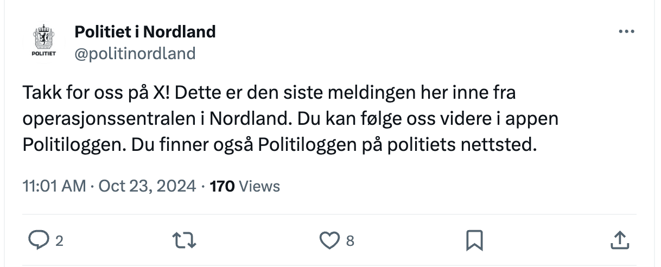The height and width of the screenshot is (267, 661).
Task: Click the reply speech bubble icon
Action: click(x=39, y=240)
